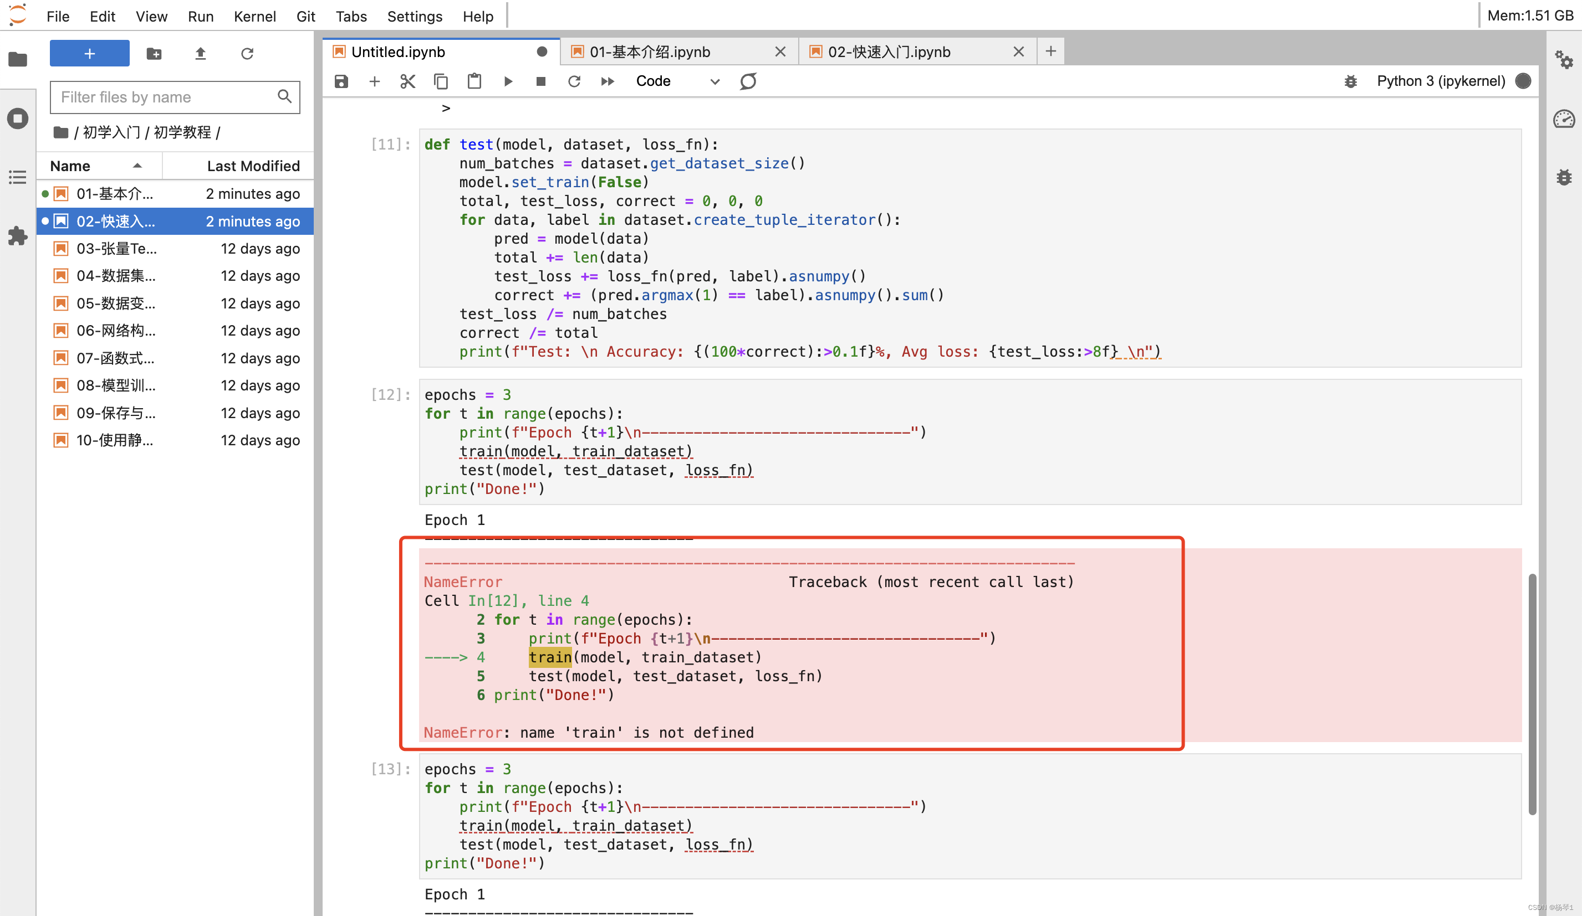The image size is (1582, 916).
Task: Click the Jupyter logo icon
Action: (18, 15)
